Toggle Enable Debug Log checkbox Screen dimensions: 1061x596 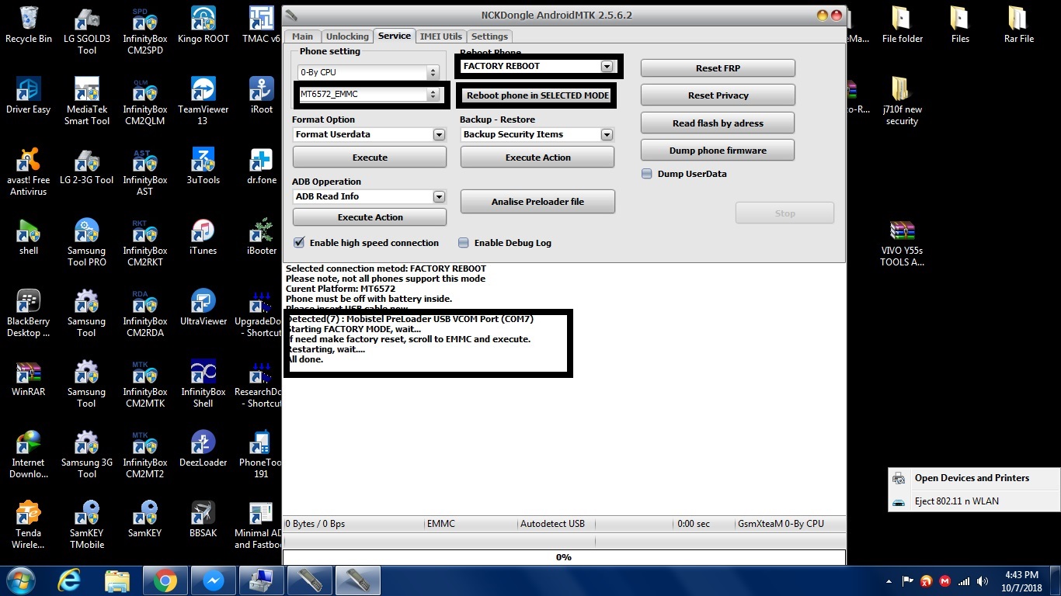[x=464, y=243]
